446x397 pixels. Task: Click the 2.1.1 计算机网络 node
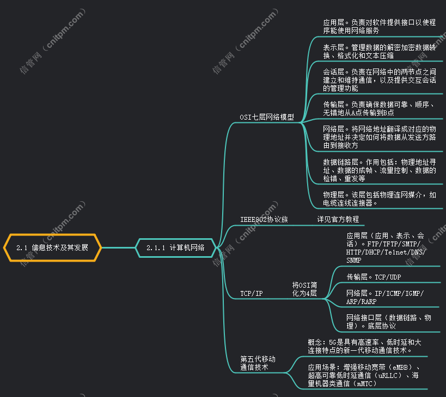[x=175, y=247]
